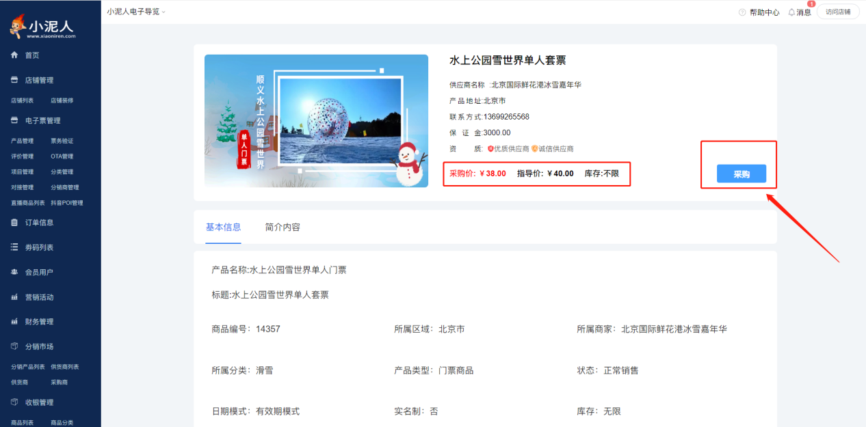Screen dimensions: 866x427
Task: Click the 订单信息 clipboard icon
Action: point(14,223)
